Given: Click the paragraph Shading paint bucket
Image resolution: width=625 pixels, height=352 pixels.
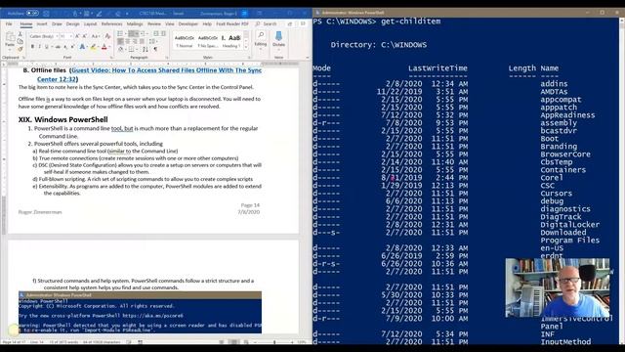Looking at the screenshot, I should [x=121, y=49].
